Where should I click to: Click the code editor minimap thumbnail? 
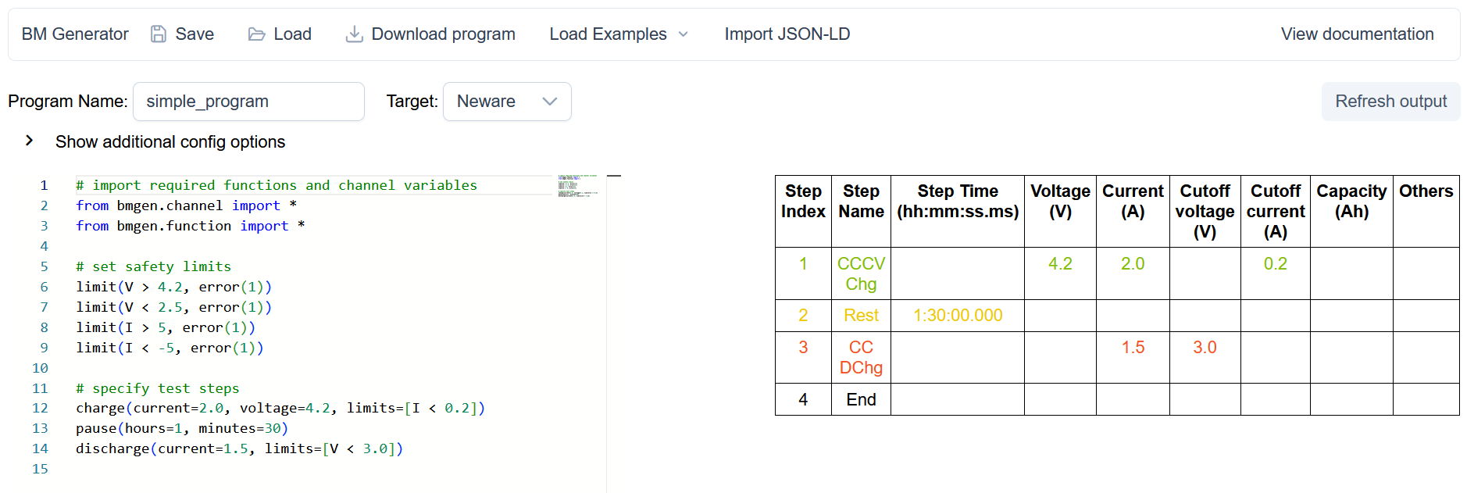click(x=578, y=186)
